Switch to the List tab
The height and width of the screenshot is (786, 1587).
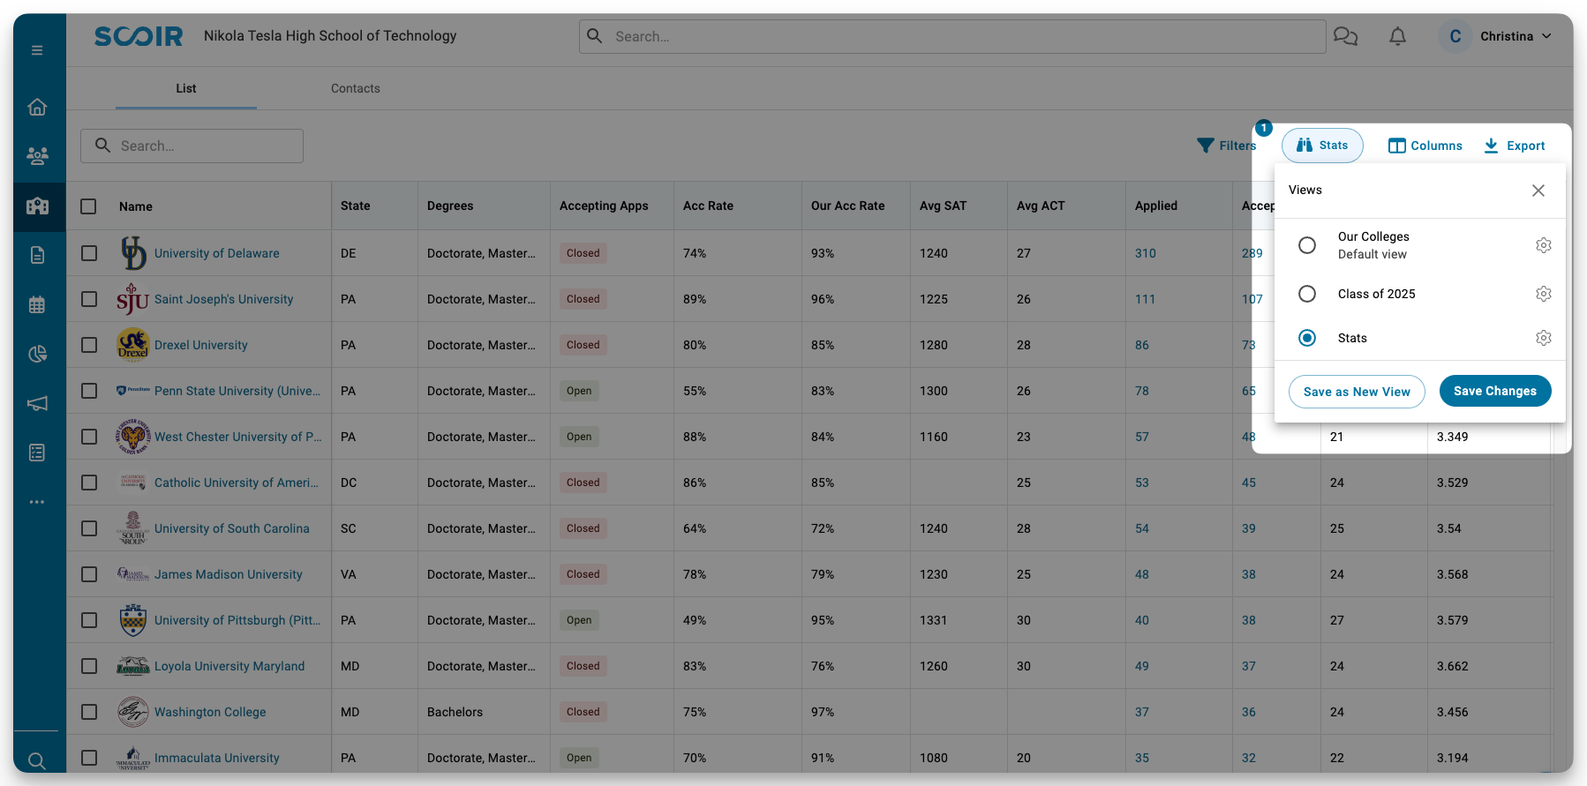pyautogui.click(x=186, y=88)
